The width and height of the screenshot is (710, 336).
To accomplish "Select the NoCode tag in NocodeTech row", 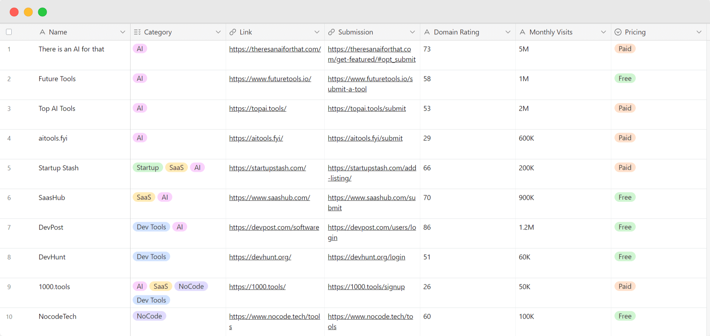I will [149, 316].
